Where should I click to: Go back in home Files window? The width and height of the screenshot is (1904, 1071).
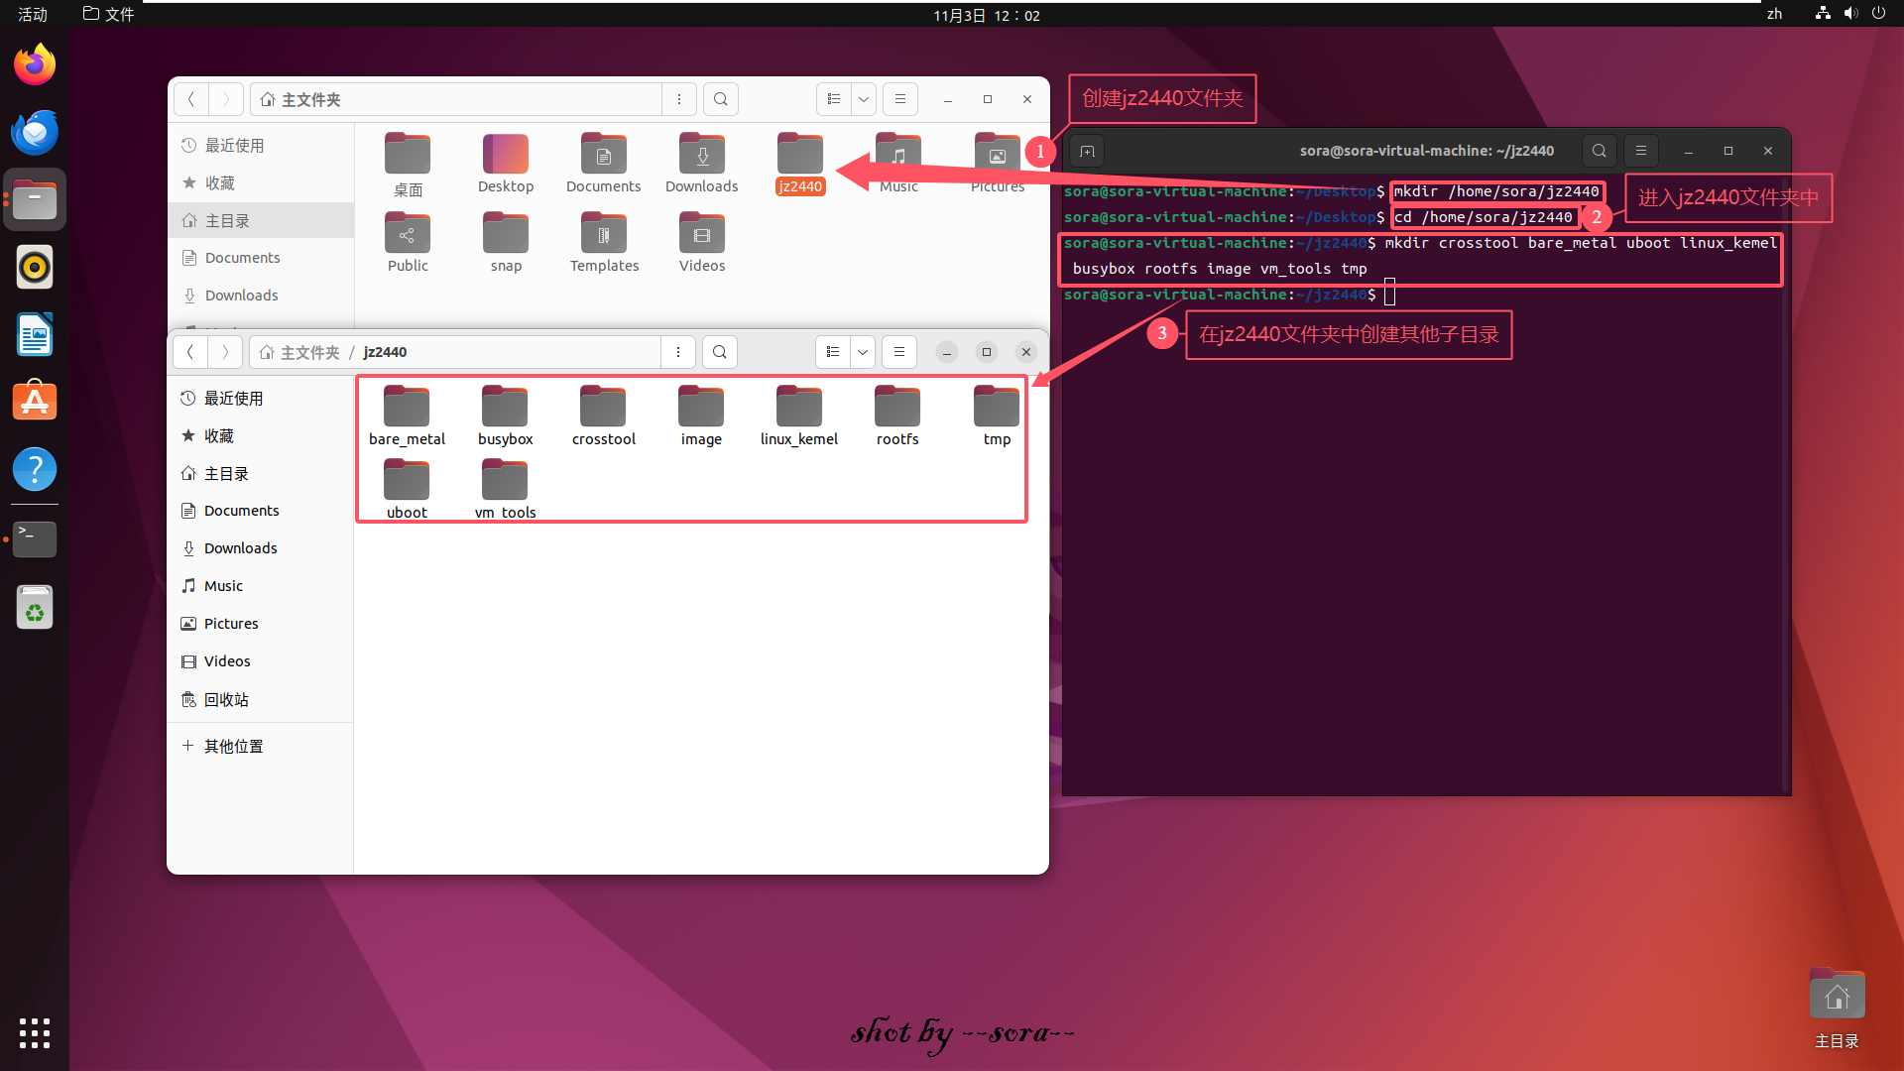tap(191, 99)
